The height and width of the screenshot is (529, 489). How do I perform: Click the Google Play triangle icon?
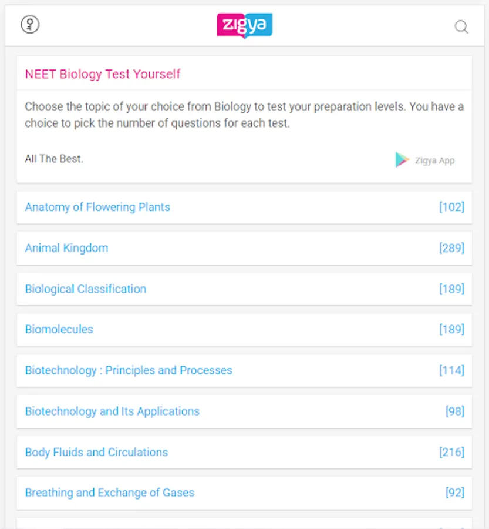coord(402,160)
